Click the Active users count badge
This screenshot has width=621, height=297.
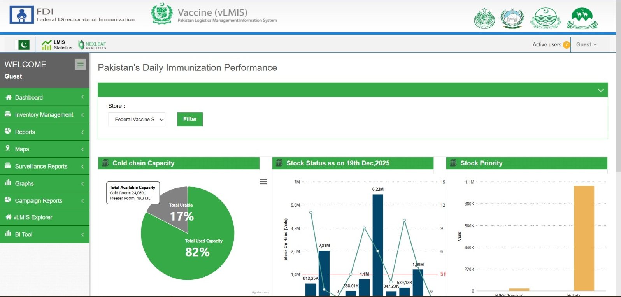pyautogui.click(x=566, y=45)
